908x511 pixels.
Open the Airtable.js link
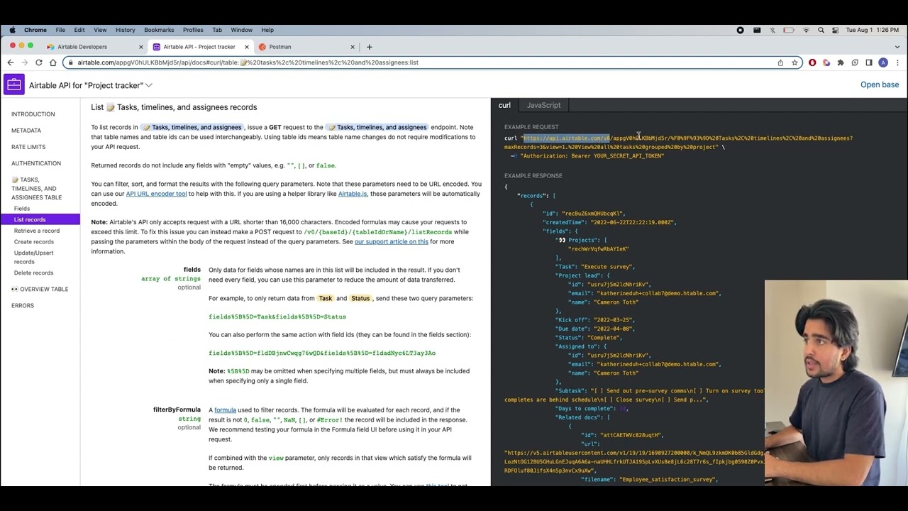353,194
